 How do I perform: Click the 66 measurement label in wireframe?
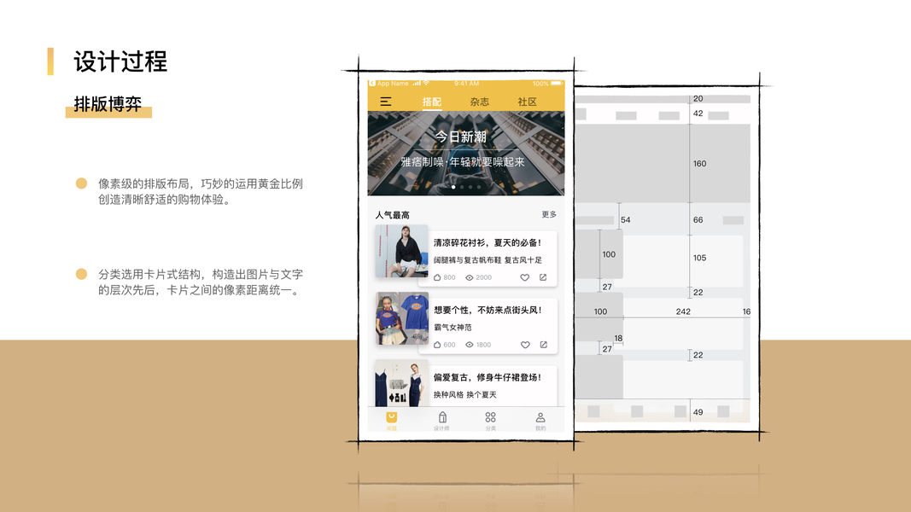[698, 220]
